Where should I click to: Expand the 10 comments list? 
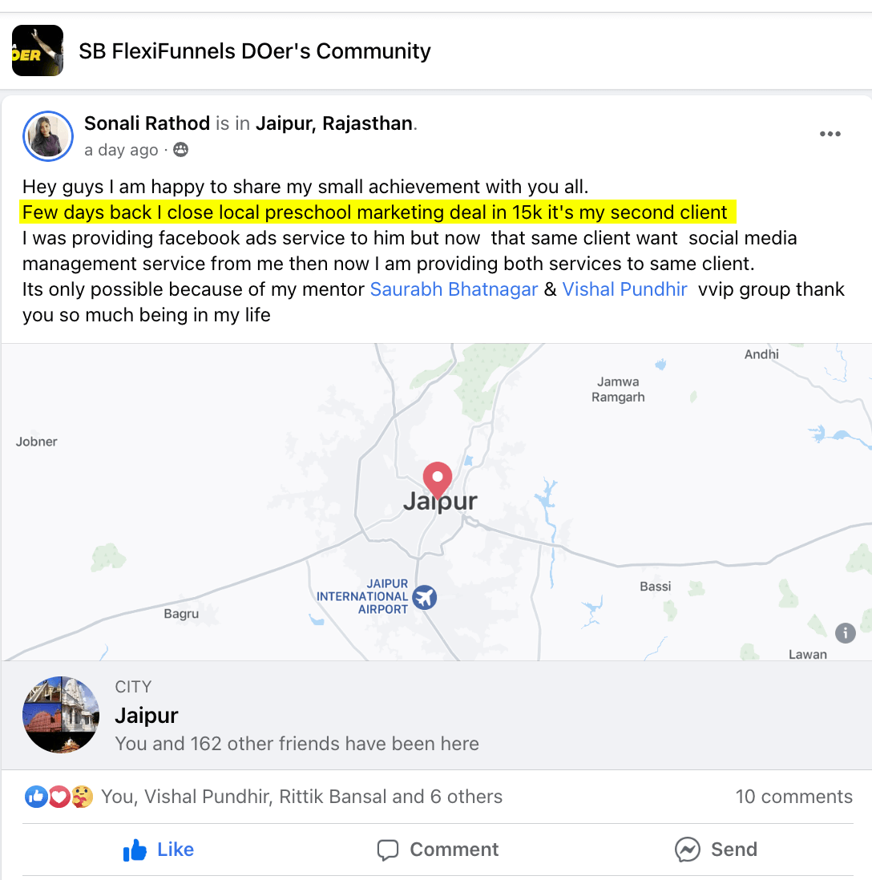[794, 797]
